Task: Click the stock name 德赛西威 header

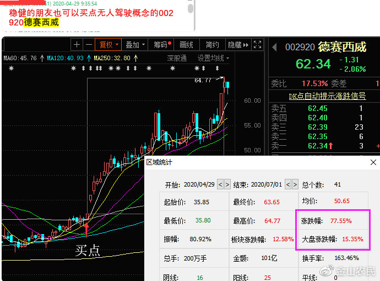Action: click(x=342, y=47)
